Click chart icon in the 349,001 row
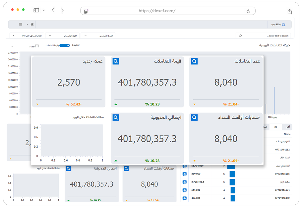301x207 pixels. pyautogui.click(x=184, y=190)
